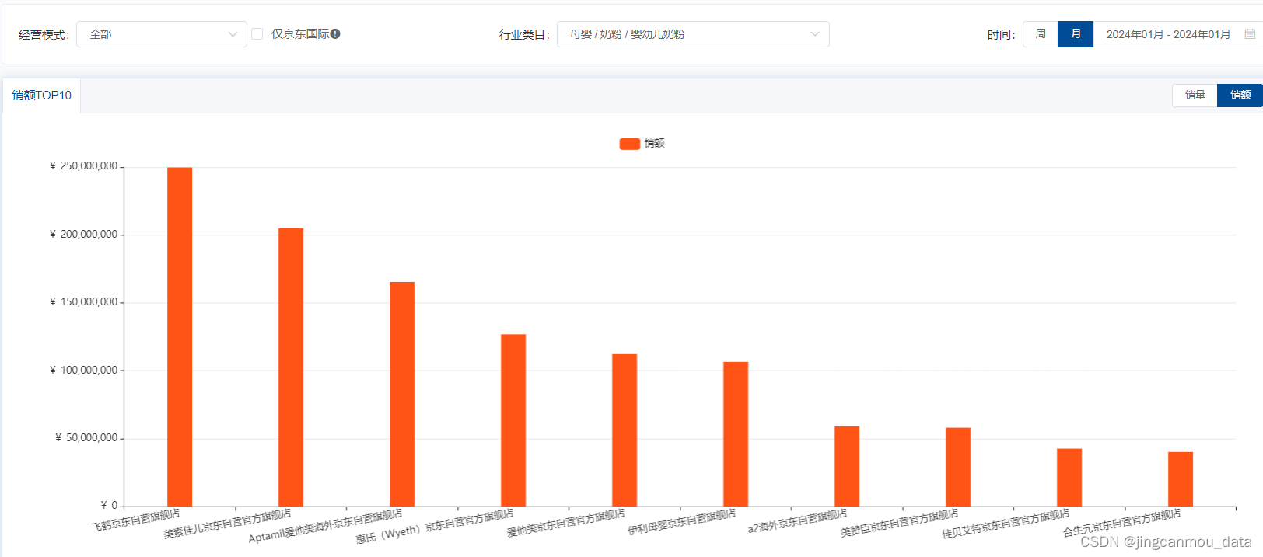Click the a2海外京东自营旗舰店 axis label
The image size is (1263, 557).
coord(798,522)
